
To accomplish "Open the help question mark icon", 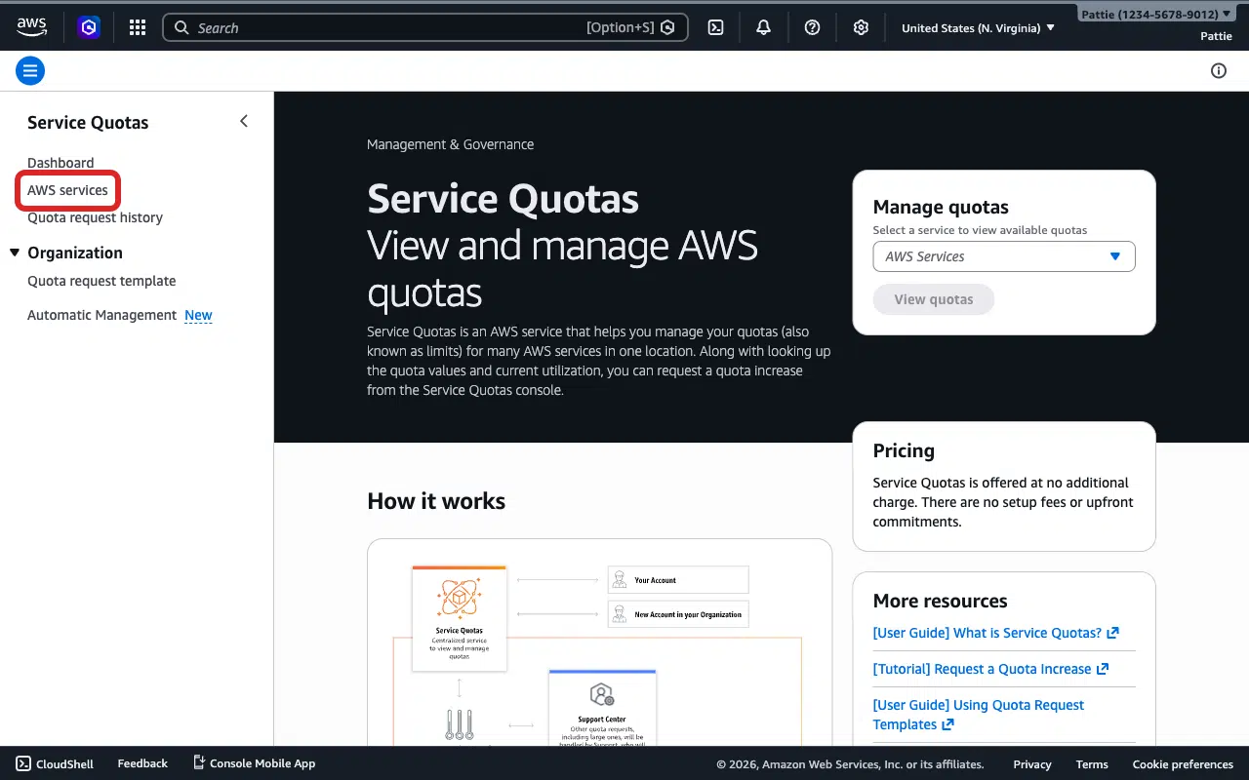I will pos(812,27).
